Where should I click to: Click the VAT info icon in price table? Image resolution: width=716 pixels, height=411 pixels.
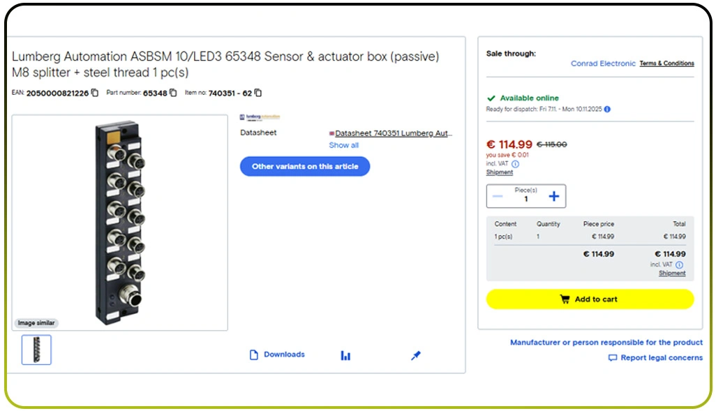point(679,265)
